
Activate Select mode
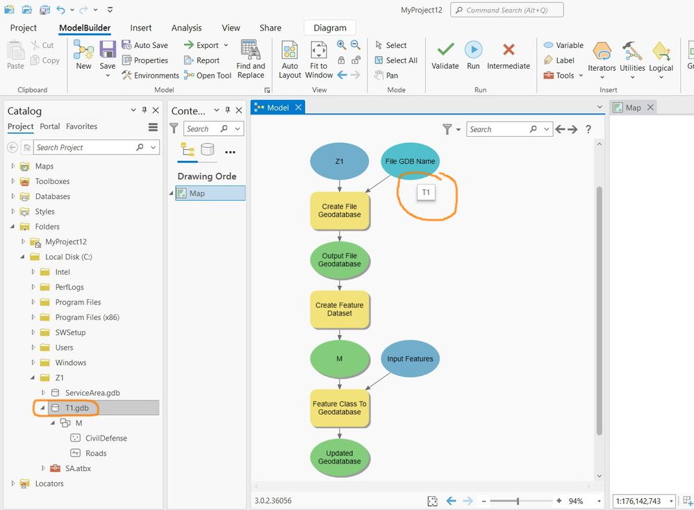[x=391, y=45]
